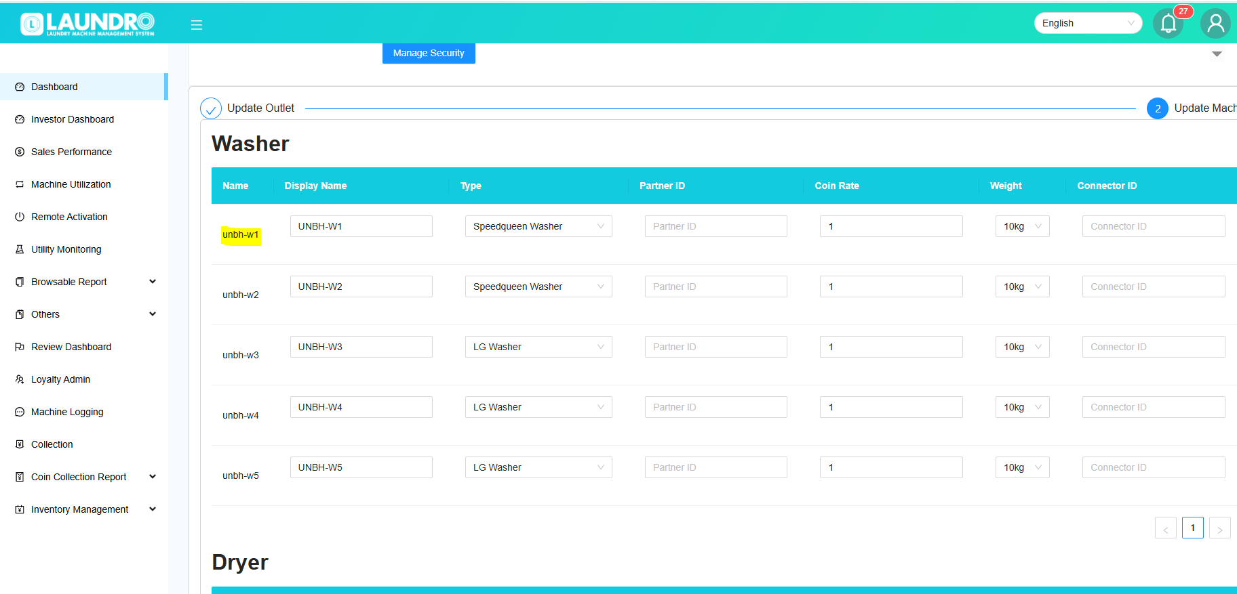Open Loyalty Admin menu item
The height and width of the screenshot is (594, 1237).
[84, 379]
